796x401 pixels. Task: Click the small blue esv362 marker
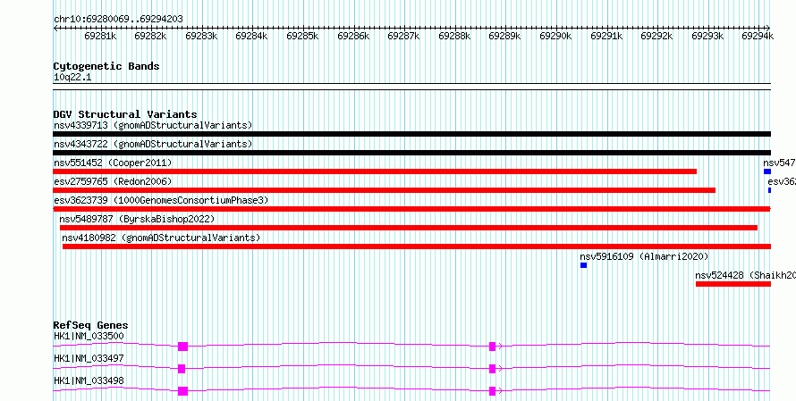pos(769,190)
